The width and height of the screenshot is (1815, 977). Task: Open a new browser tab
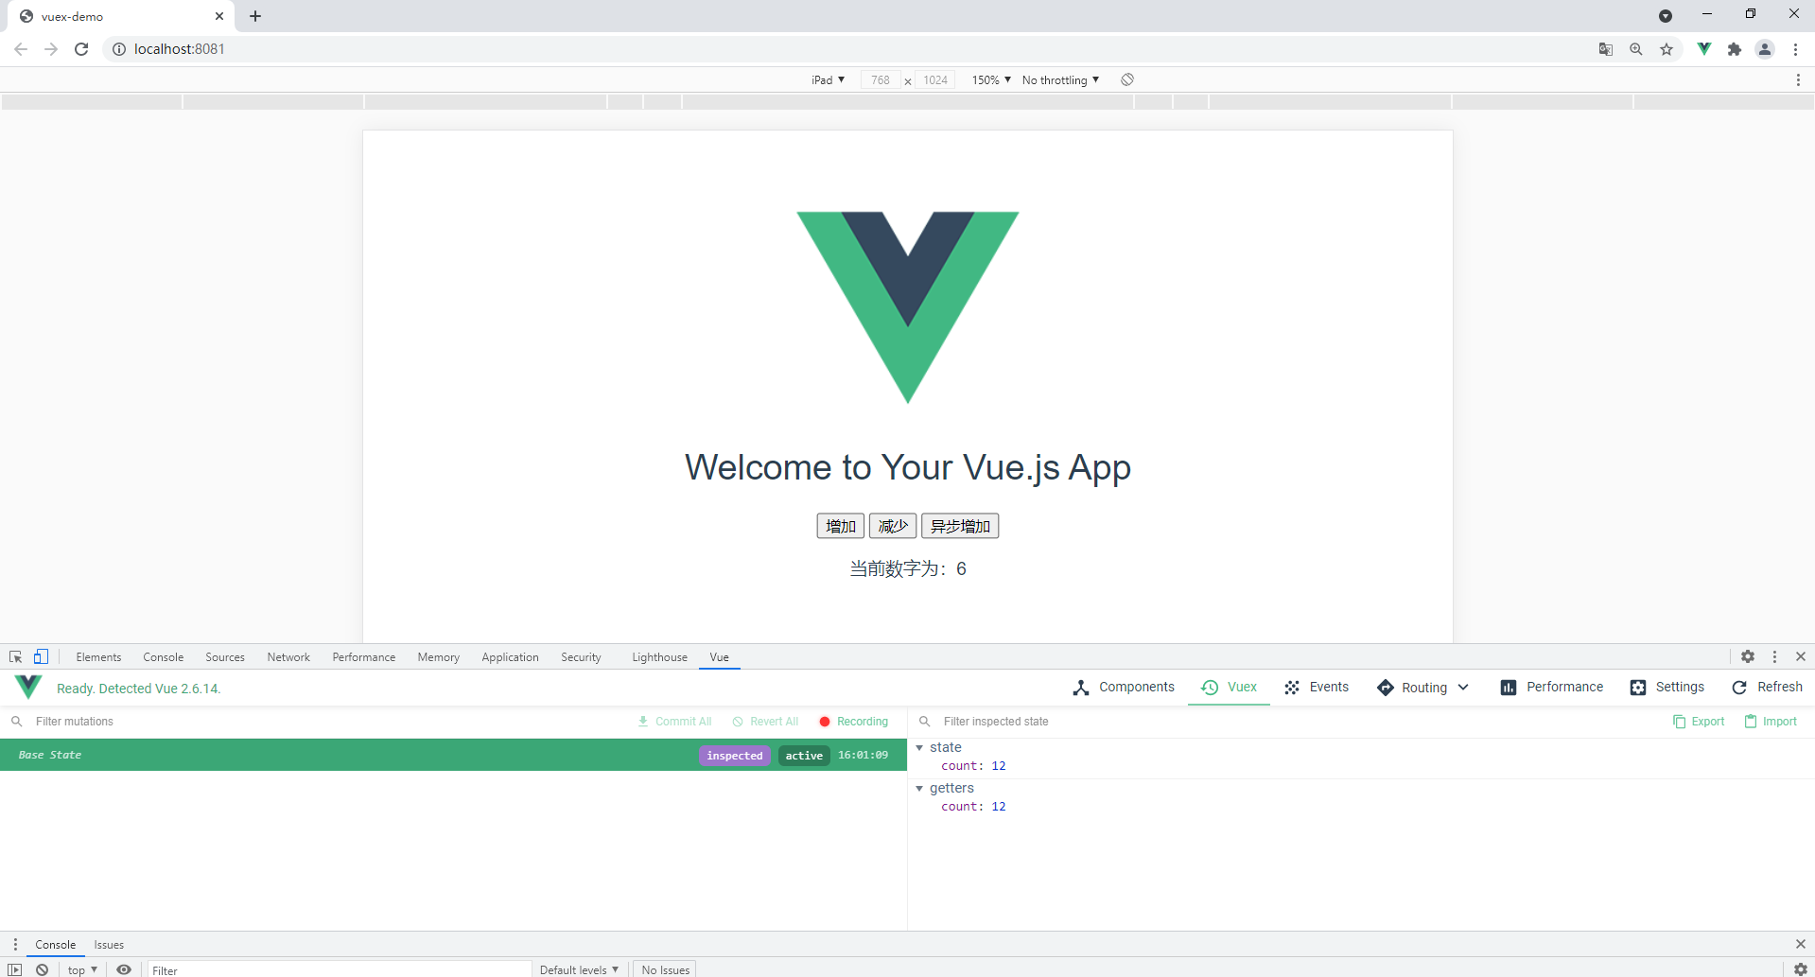coord(255,16)
